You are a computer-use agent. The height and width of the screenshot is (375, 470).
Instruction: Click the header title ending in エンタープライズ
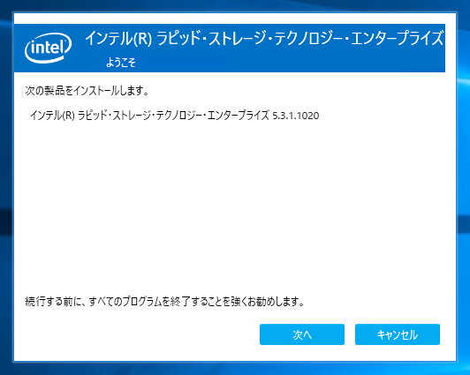click(264, 39)
